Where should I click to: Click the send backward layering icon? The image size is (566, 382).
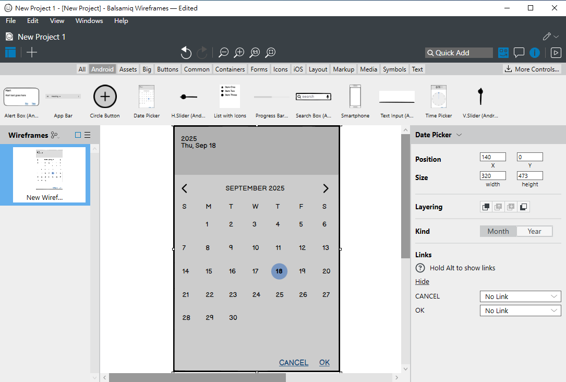click(511, 207)
